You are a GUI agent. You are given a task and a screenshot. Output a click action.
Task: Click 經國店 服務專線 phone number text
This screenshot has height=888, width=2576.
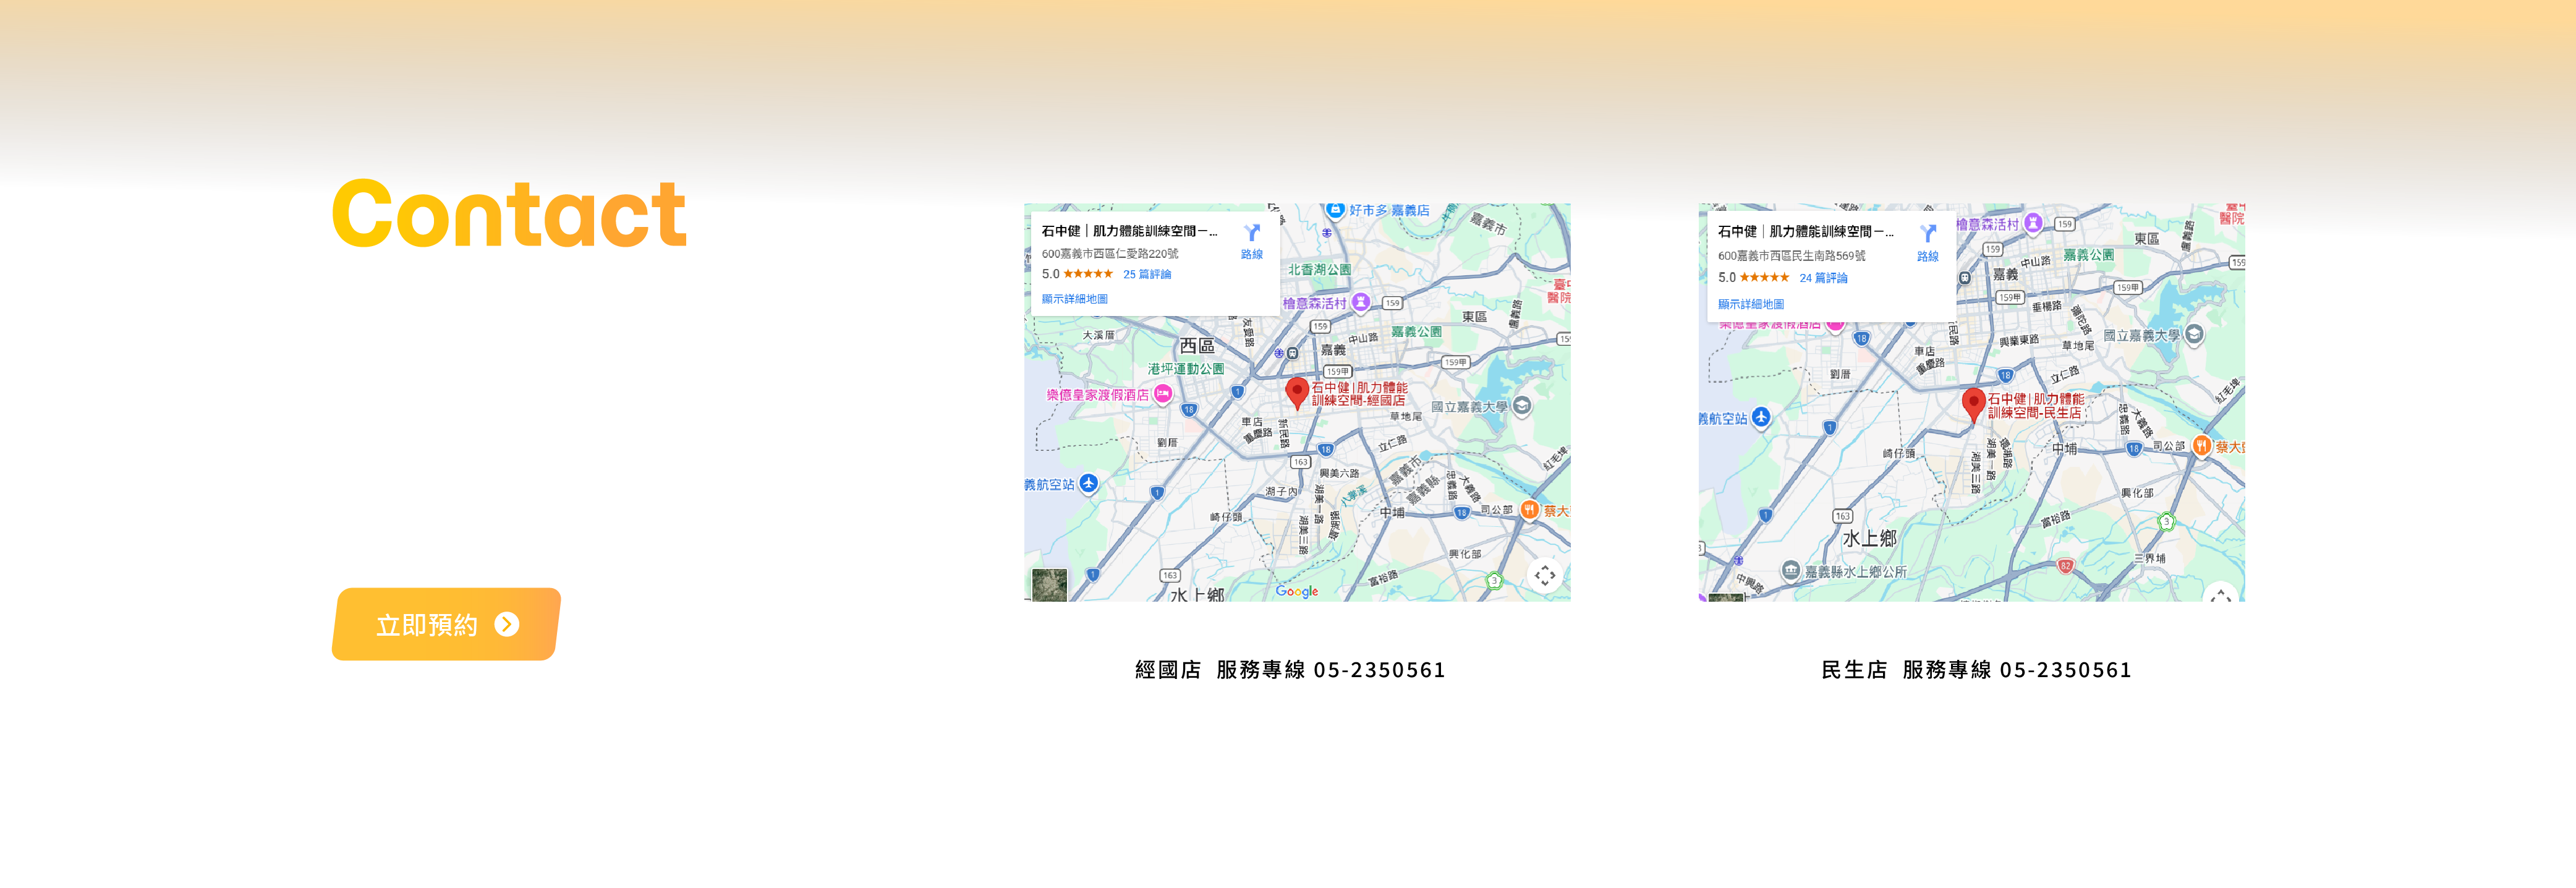tap(1379, 670)
